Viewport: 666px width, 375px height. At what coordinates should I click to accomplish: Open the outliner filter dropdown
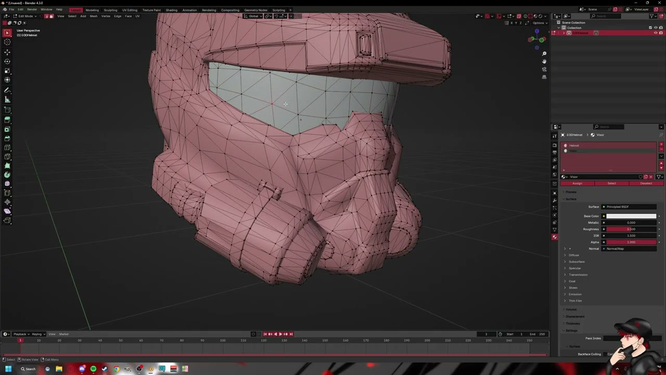654,16
